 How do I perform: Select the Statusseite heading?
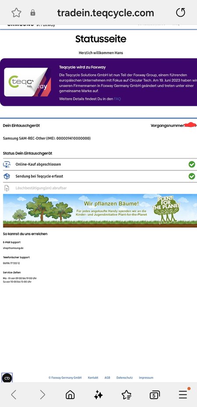101,39
